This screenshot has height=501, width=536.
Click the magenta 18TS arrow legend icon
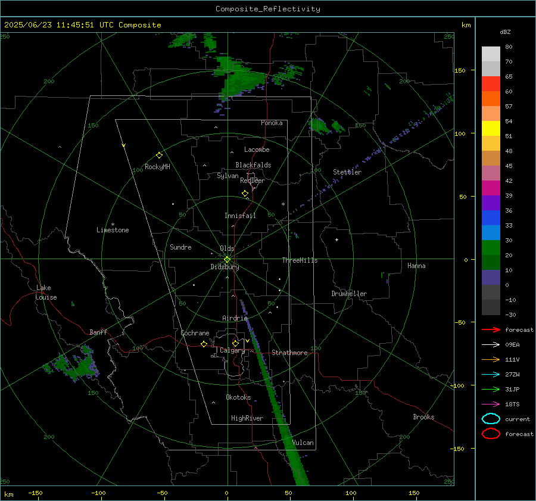coord(491,404)
